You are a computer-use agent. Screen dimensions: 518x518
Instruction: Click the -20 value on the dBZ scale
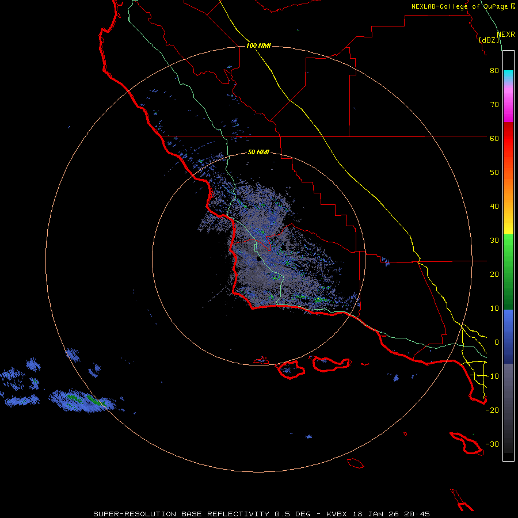point(492,410)
